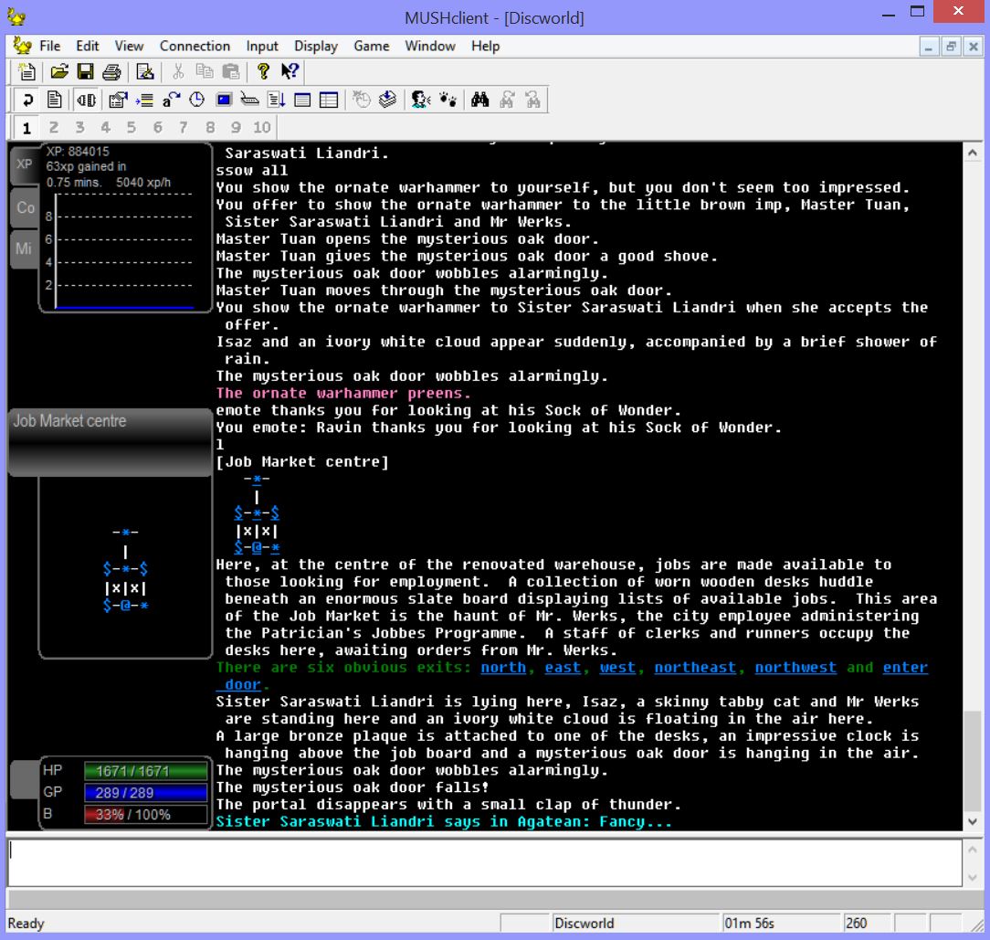Click the green HP 1671/1671 bar
The height and width of the screenshot is (940, 990).
click(146, 771)
